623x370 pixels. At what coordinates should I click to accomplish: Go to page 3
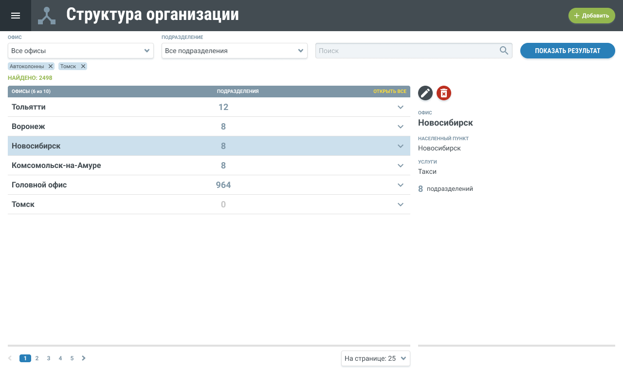[49, 358]
